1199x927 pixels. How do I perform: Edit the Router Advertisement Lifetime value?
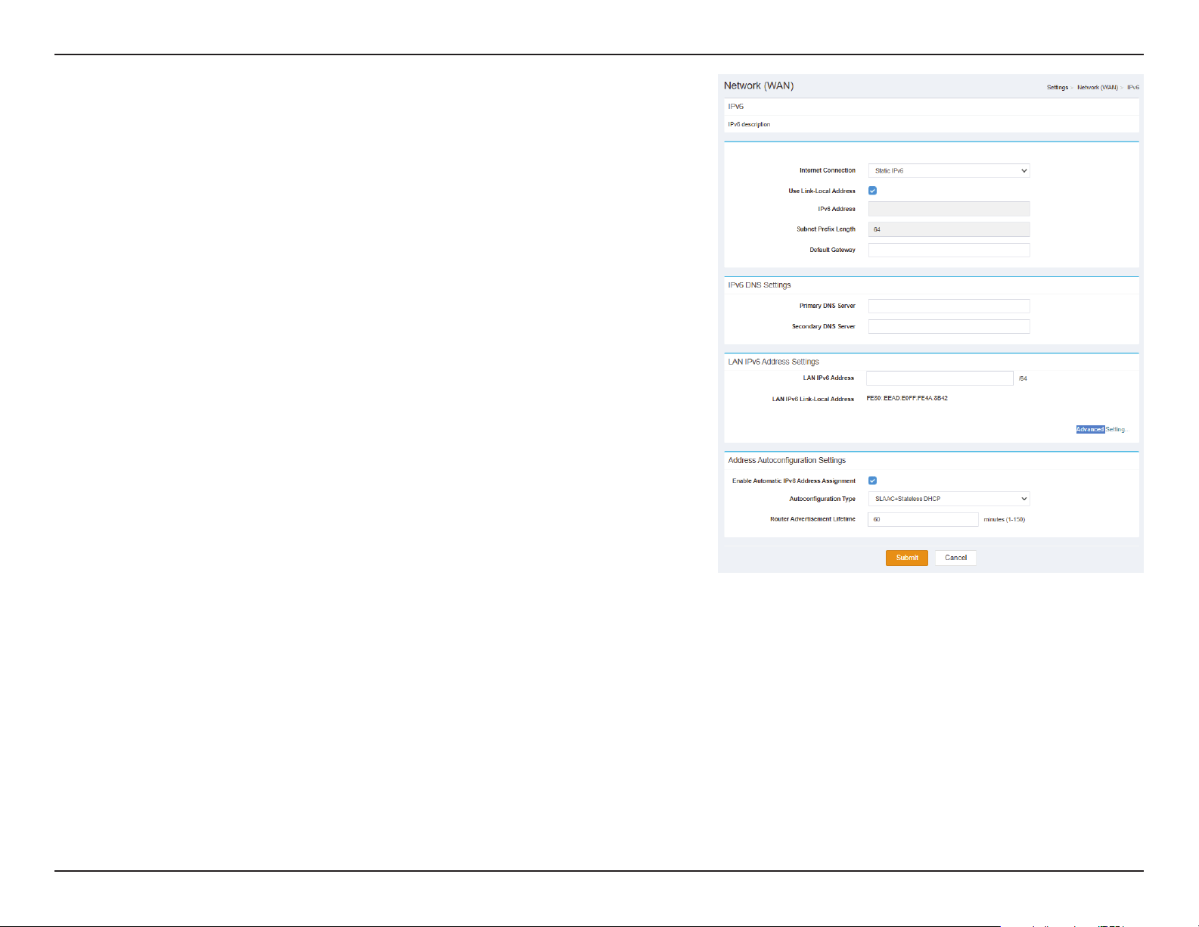click(x=923, y=519)
